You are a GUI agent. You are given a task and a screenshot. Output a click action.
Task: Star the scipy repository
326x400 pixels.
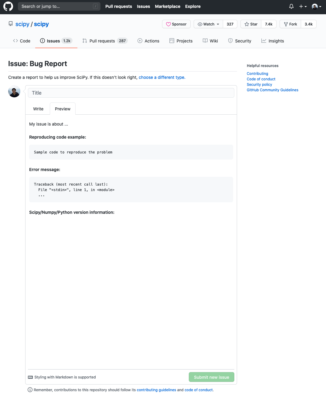pos(251,24)
